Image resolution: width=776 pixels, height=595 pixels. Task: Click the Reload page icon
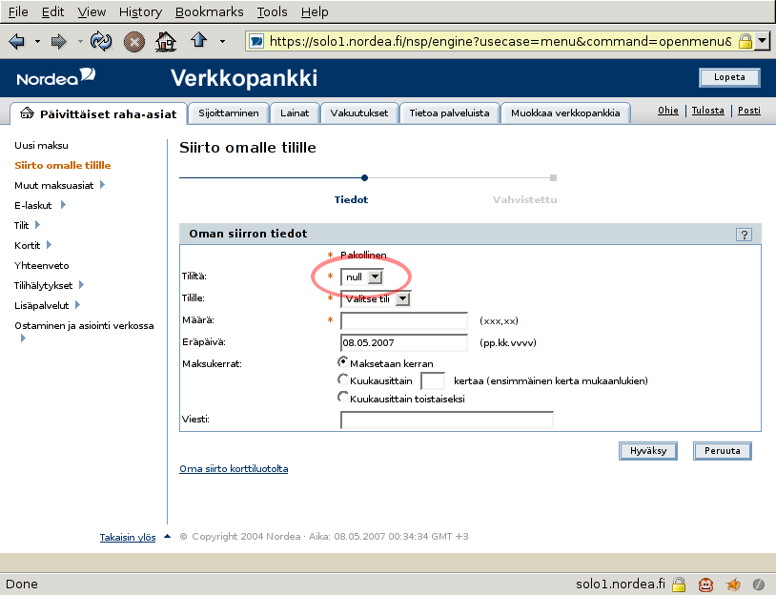(x=101, y=41)
